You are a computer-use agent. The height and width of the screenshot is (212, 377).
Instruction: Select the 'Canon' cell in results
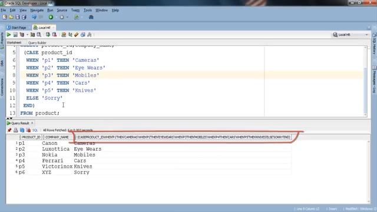tap(49, 143)
